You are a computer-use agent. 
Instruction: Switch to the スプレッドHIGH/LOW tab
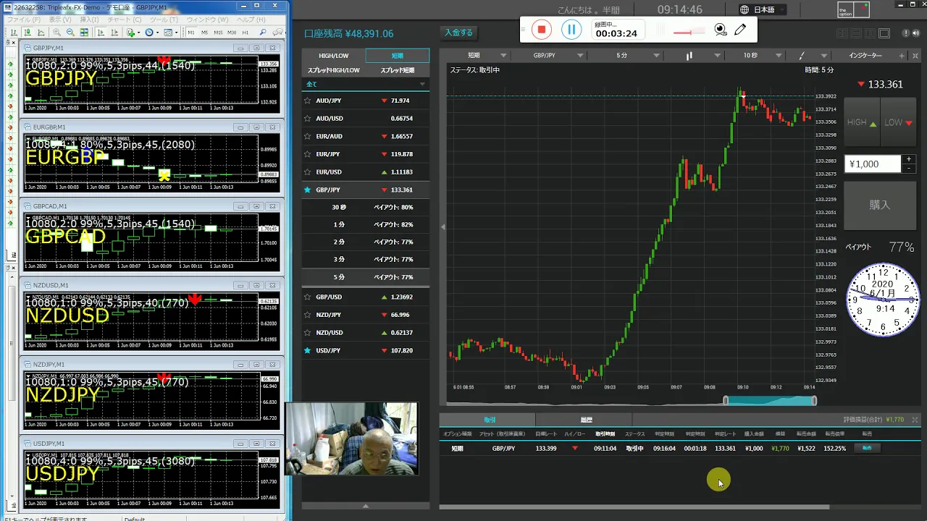point(334,70)
